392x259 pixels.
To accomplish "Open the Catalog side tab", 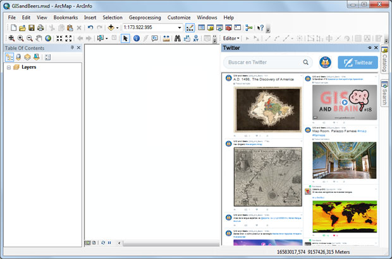I will point(384,59).
